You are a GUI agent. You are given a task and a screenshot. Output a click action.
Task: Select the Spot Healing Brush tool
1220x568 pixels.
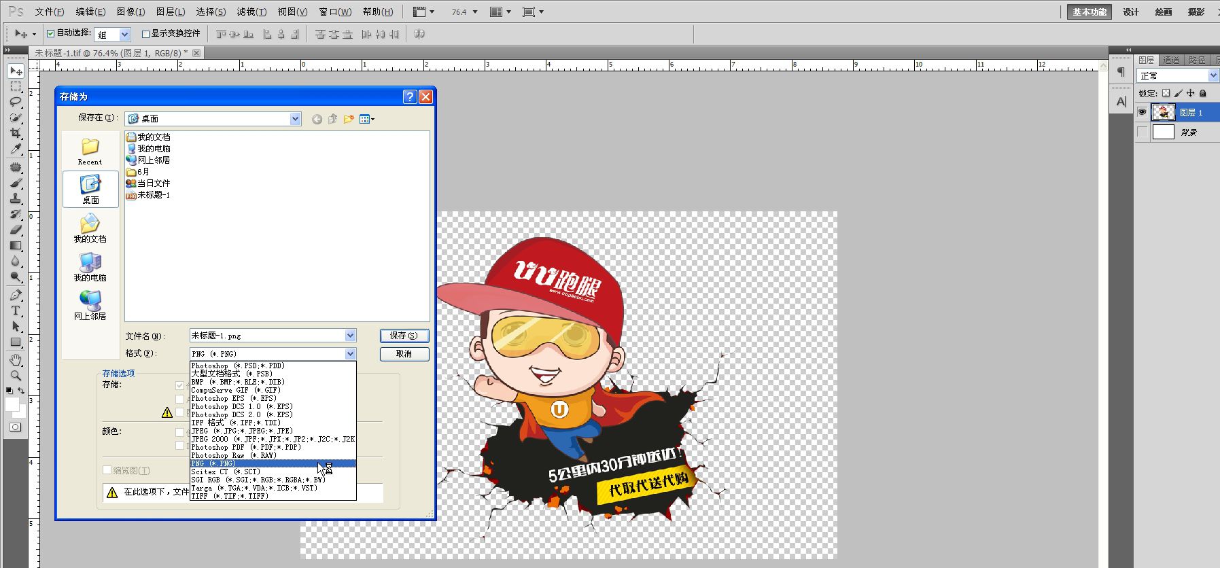click(16, 167)
